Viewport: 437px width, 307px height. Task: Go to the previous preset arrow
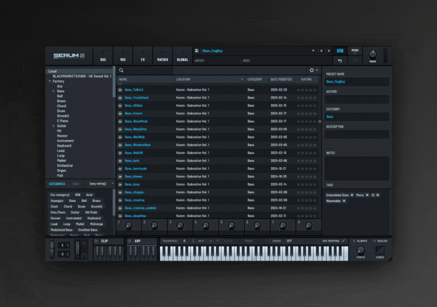point(321,51)
